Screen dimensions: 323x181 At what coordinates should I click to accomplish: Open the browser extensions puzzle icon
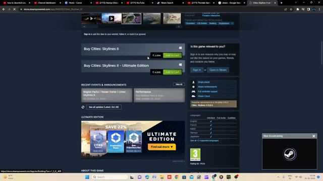[x=298, y=9]
